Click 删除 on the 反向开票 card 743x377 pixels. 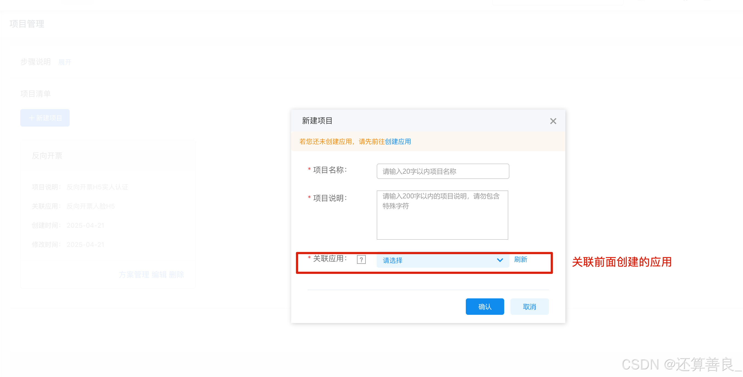[x=176, y=274]
